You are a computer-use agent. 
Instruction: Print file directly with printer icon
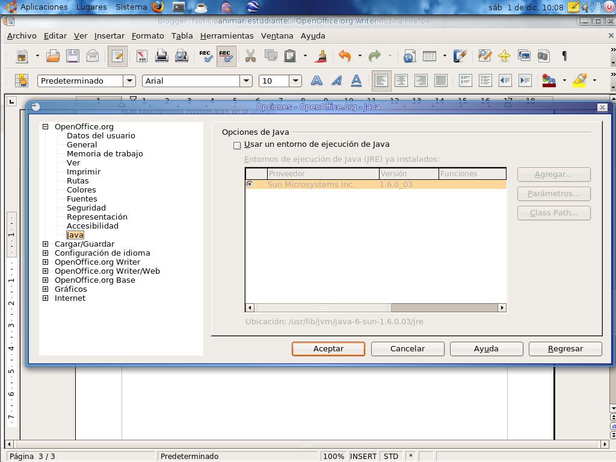click(x=161, y=56)
